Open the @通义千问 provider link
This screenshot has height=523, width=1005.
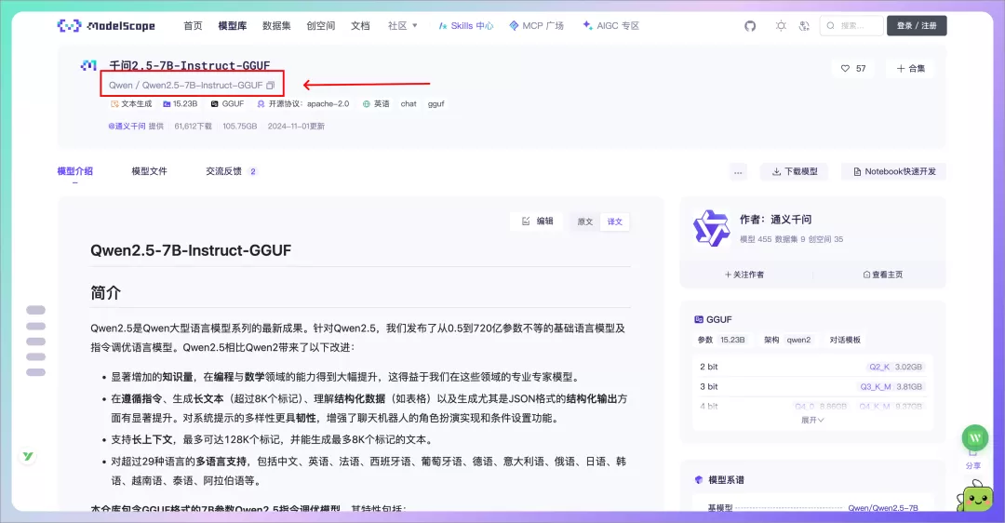click(127, 127)
